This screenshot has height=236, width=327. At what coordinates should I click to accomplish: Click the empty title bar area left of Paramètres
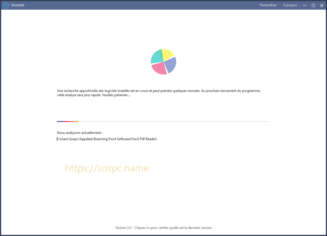click(144, 5)
